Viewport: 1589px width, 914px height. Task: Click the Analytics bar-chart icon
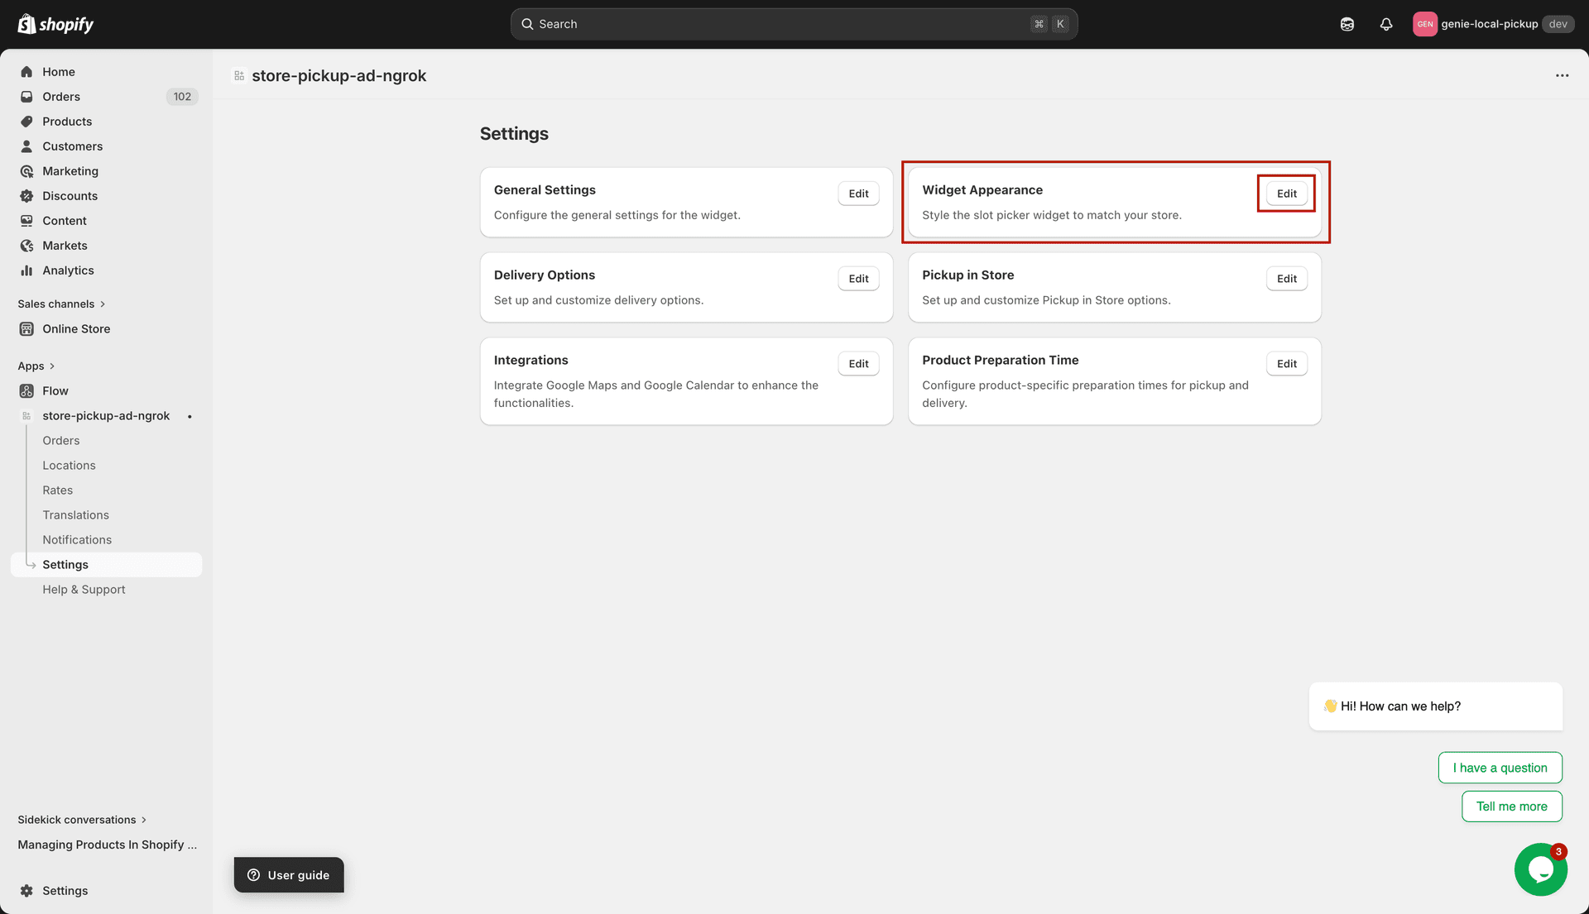[x=26, y=270]
